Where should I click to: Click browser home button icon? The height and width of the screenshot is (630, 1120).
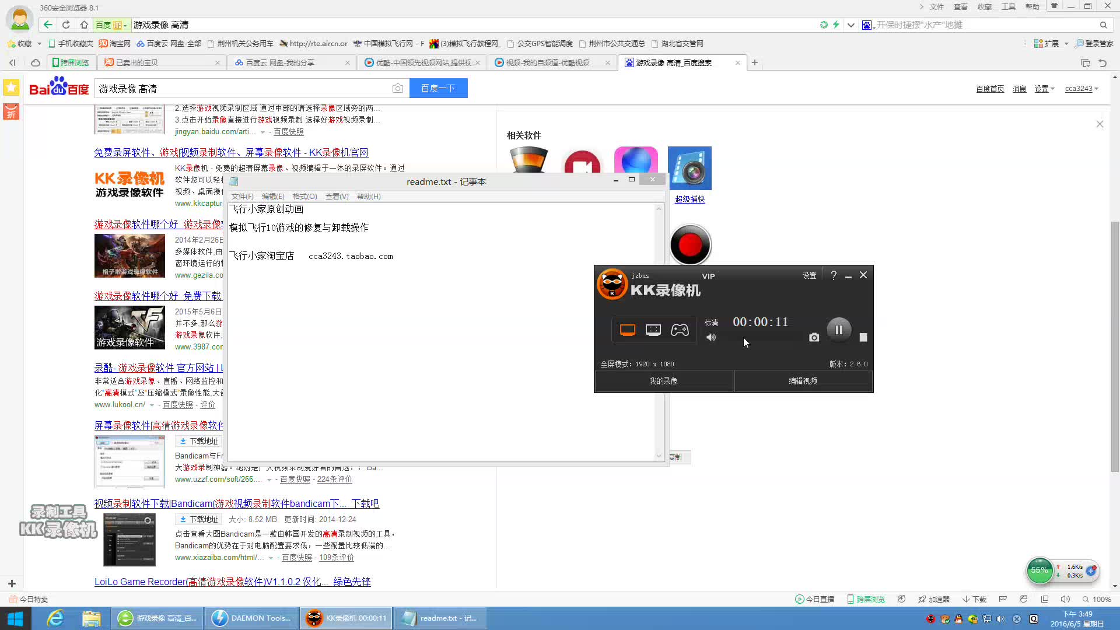tap(84, 24)
